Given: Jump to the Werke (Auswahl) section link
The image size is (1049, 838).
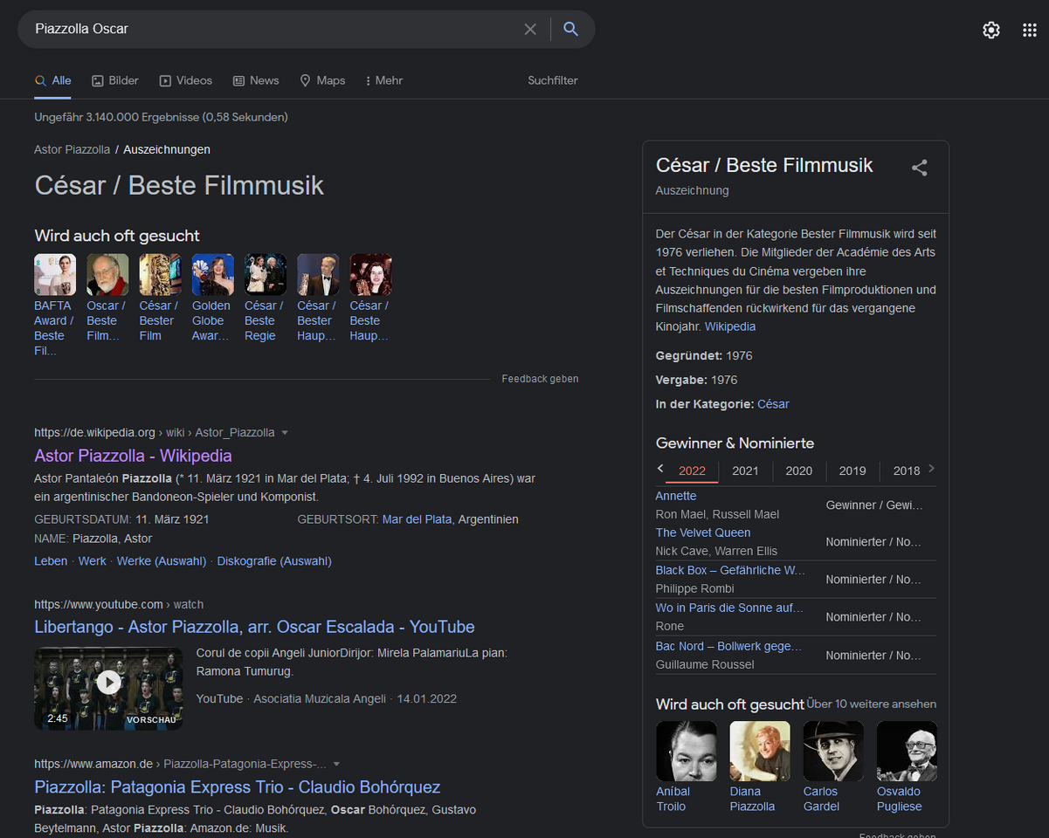Looking at the screenshot, I should pos(162,561).
